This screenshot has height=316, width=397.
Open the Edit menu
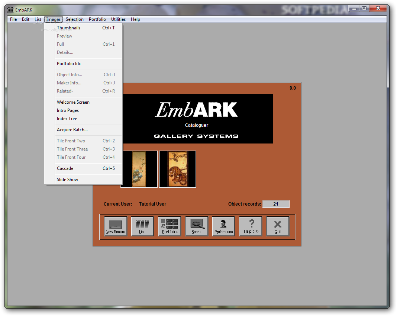[x=26, y=19]
